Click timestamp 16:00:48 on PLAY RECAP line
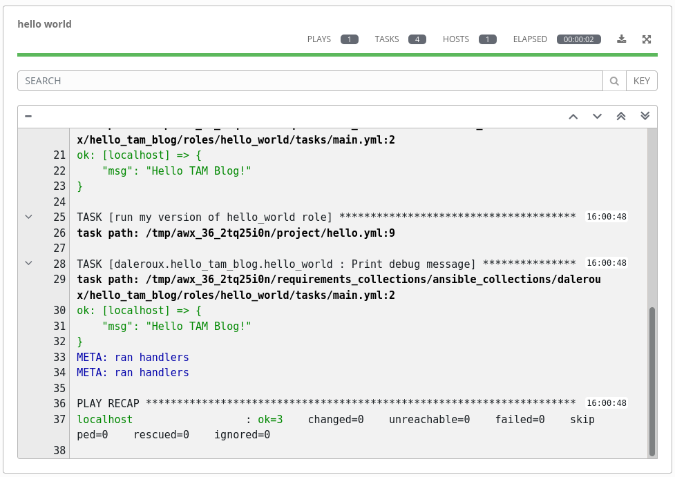 607,403
